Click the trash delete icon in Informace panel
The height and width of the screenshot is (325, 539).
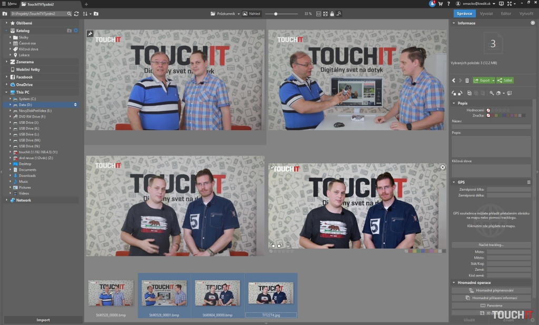pyautogui.click(x=467, y=81)
